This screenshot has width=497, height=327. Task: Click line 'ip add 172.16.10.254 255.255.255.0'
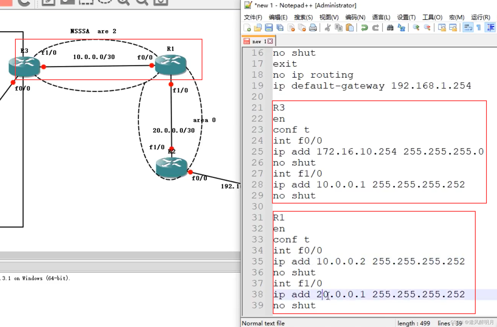378,152
